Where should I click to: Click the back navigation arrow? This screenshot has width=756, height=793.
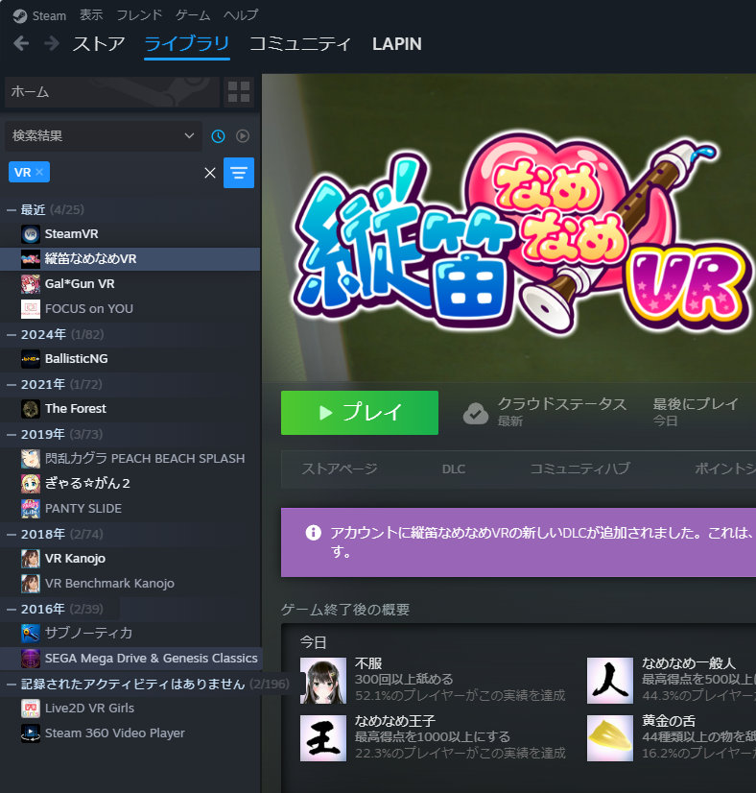[21, 43]
